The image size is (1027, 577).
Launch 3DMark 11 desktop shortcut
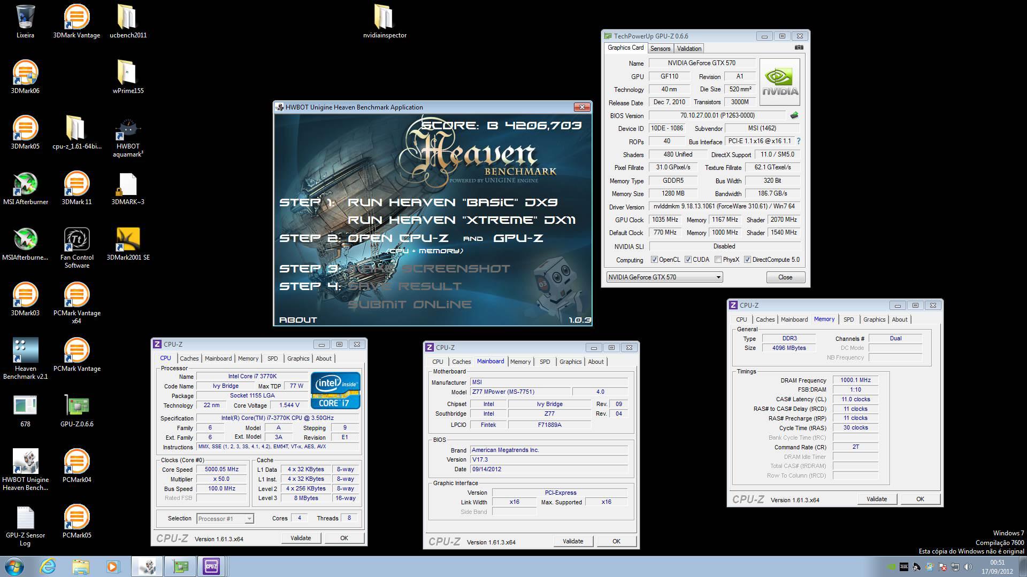(76, 188)
